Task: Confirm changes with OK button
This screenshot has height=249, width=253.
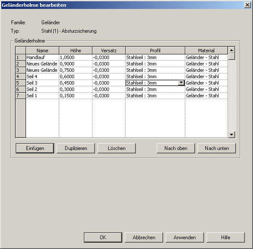Action: [103, 237]
